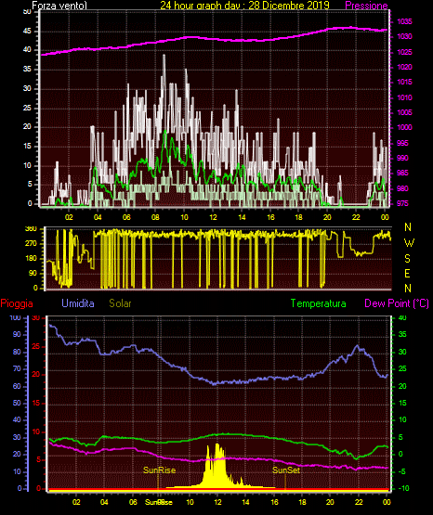
Task: Click the "1030" pressure axis value
Action: click(404, 36)
